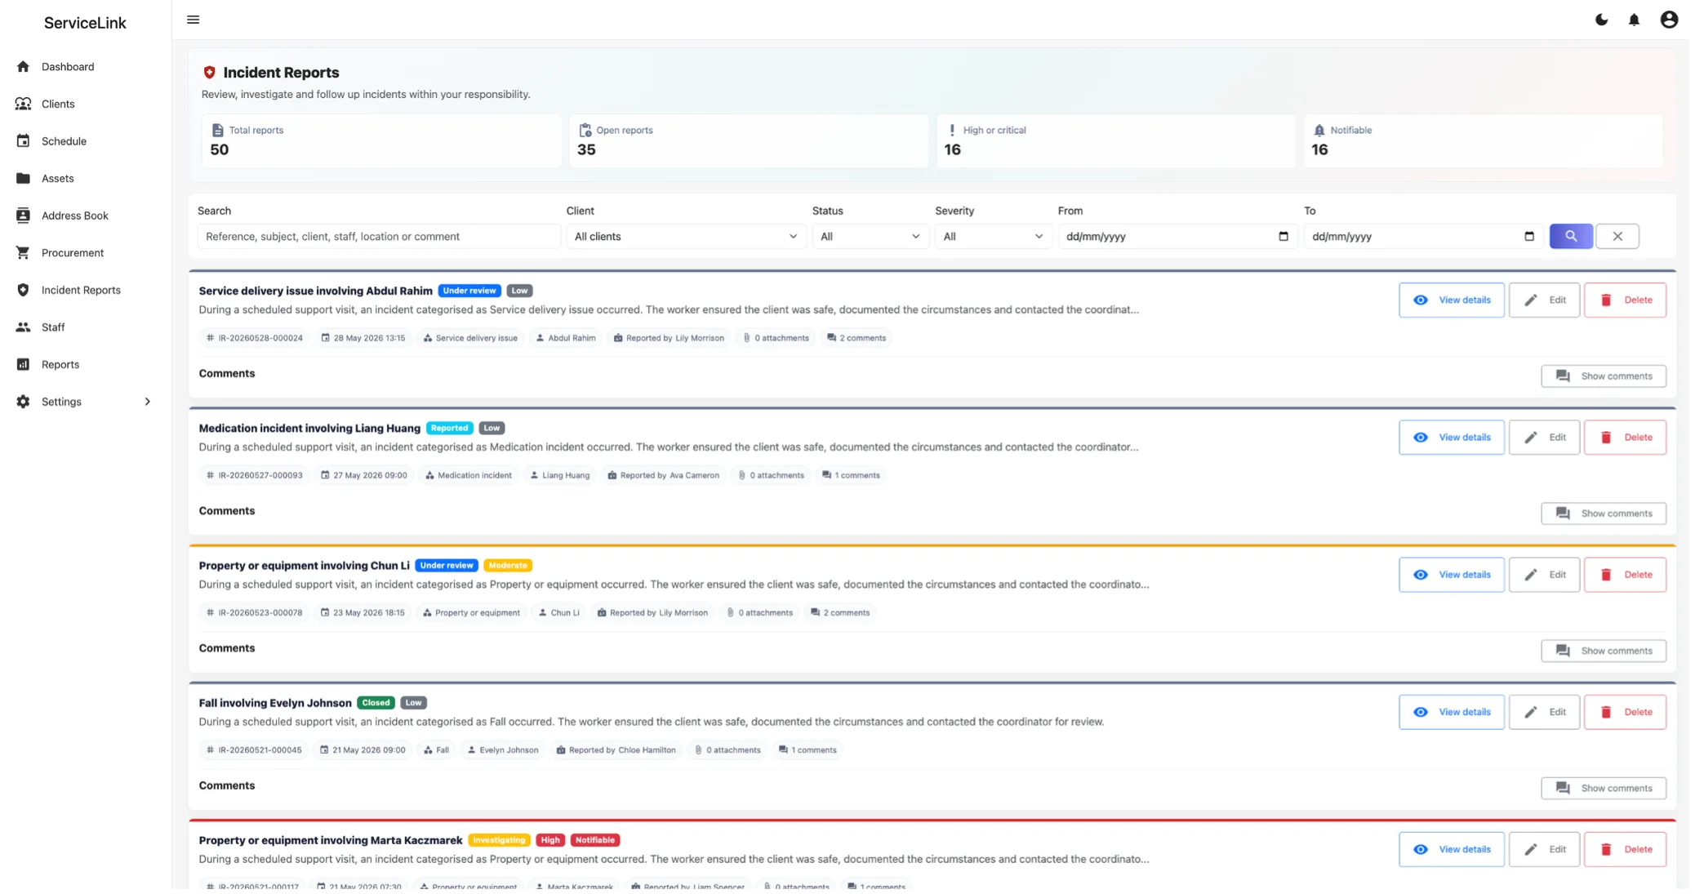Click the Medication incident category chip
Viewport: 1695px width, 894px height.
(468, 474)
